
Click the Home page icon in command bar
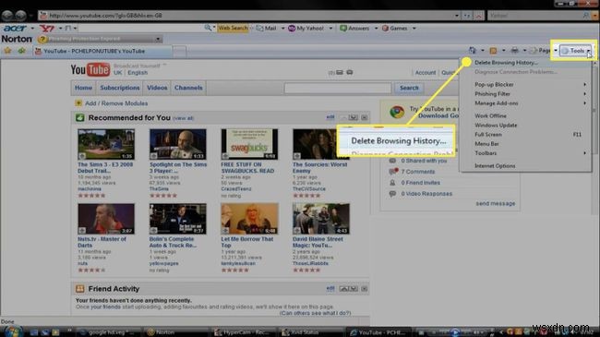473,50
